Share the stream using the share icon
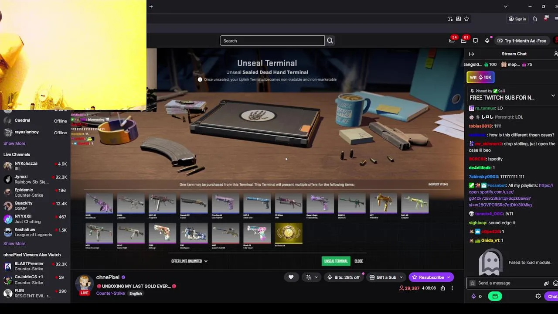 point(442,288)
